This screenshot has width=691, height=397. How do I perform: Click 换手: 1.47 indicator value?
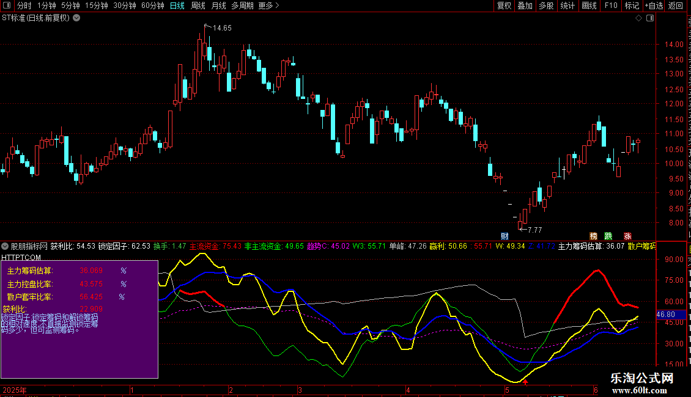(x=169, y=246)
